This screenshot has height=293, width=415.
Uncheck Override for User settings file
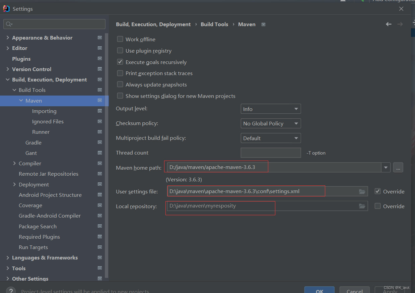pos(378,191)
